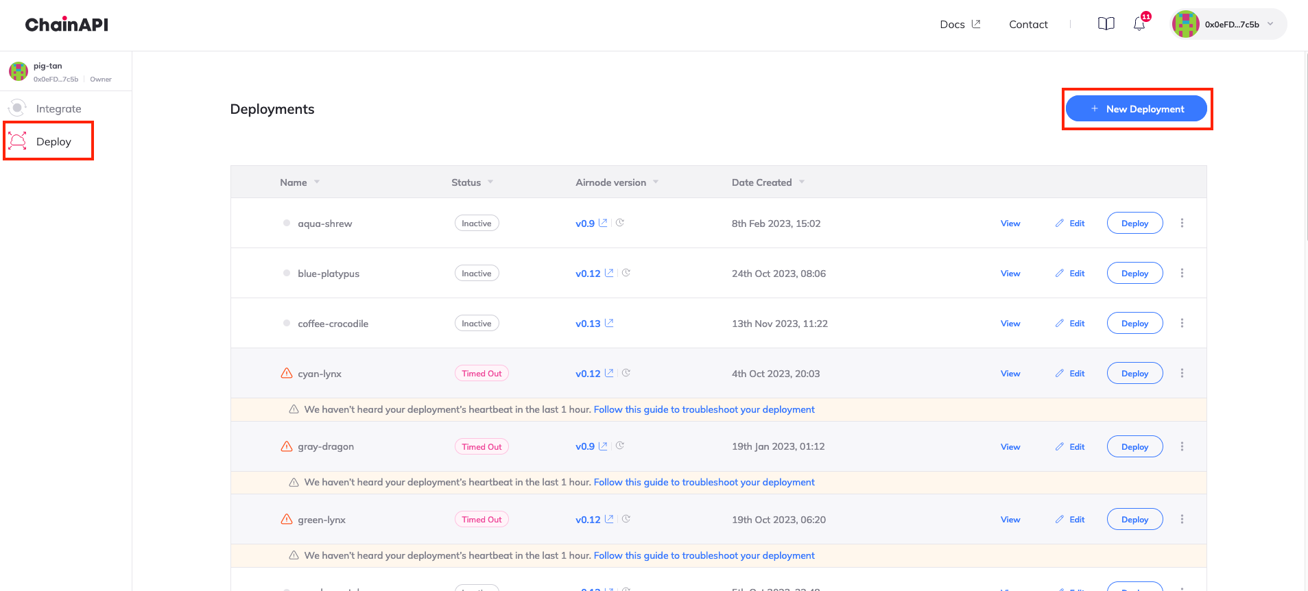The height and width of the screenshot is (591, 1308).
Task: Sort the Date Created column
Action: point(802,182)
